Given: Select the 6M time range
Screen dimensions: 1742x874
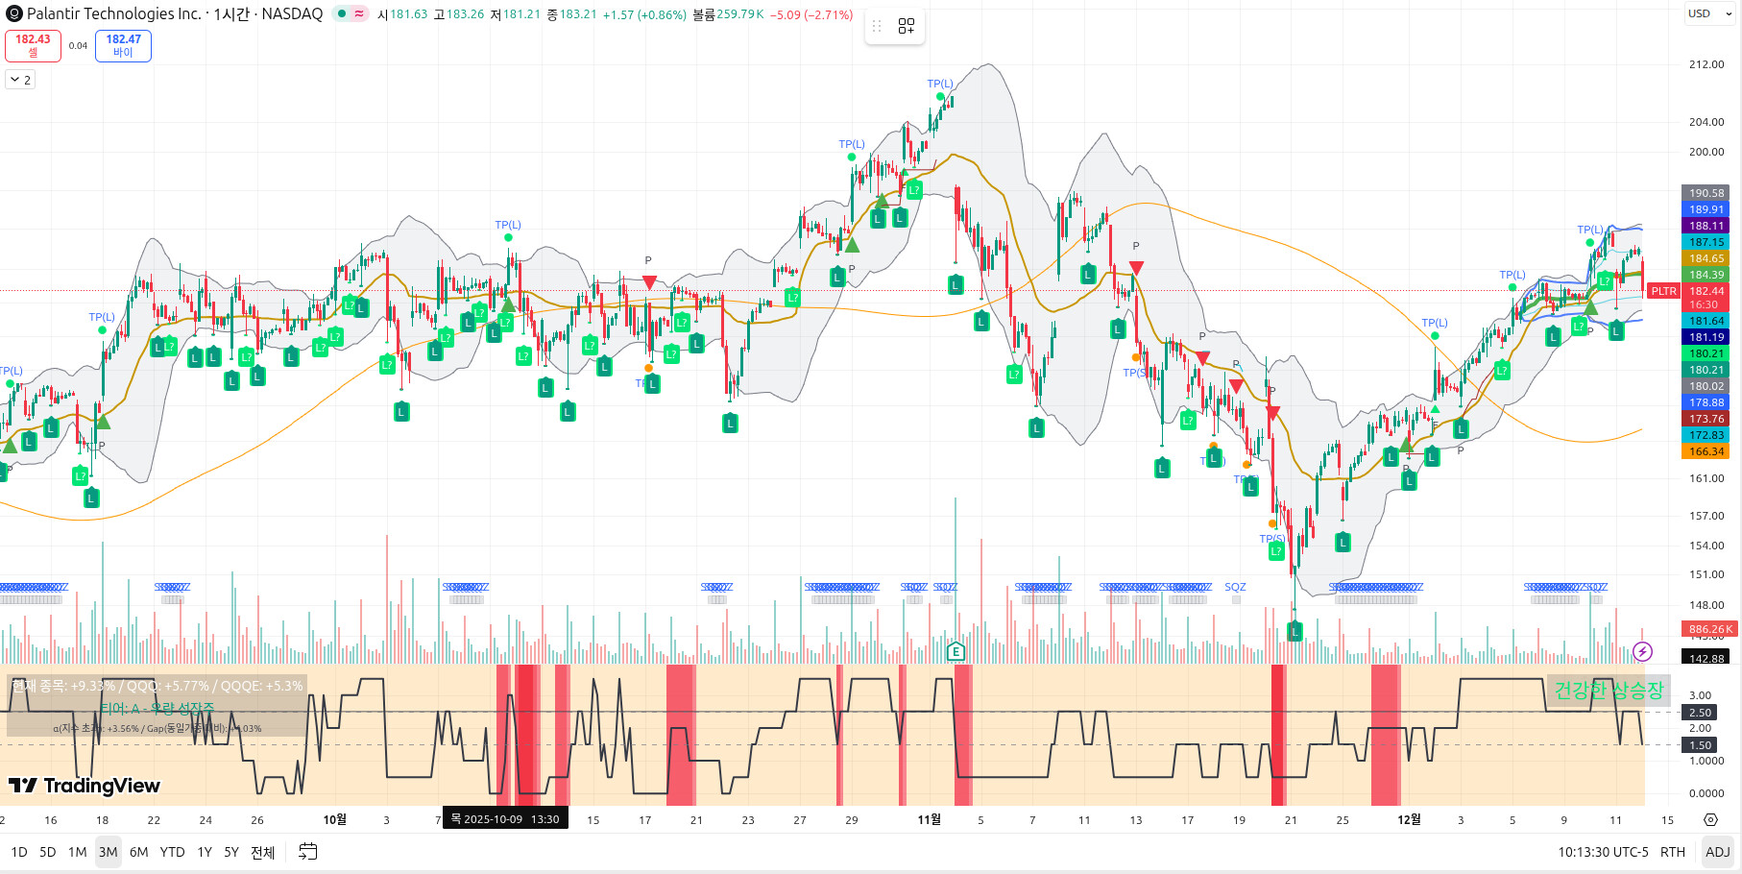Looking at the screenshot, I should (139, 852).
